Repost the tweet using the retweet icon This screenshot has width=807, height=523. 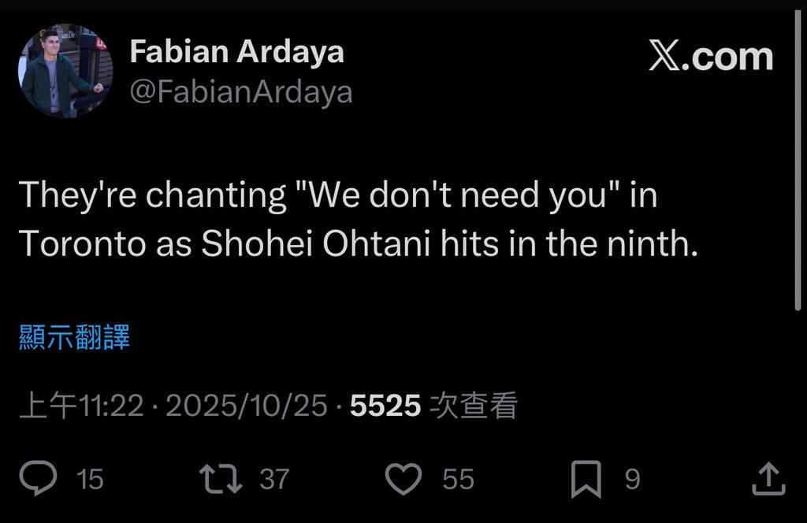[221, 478]
